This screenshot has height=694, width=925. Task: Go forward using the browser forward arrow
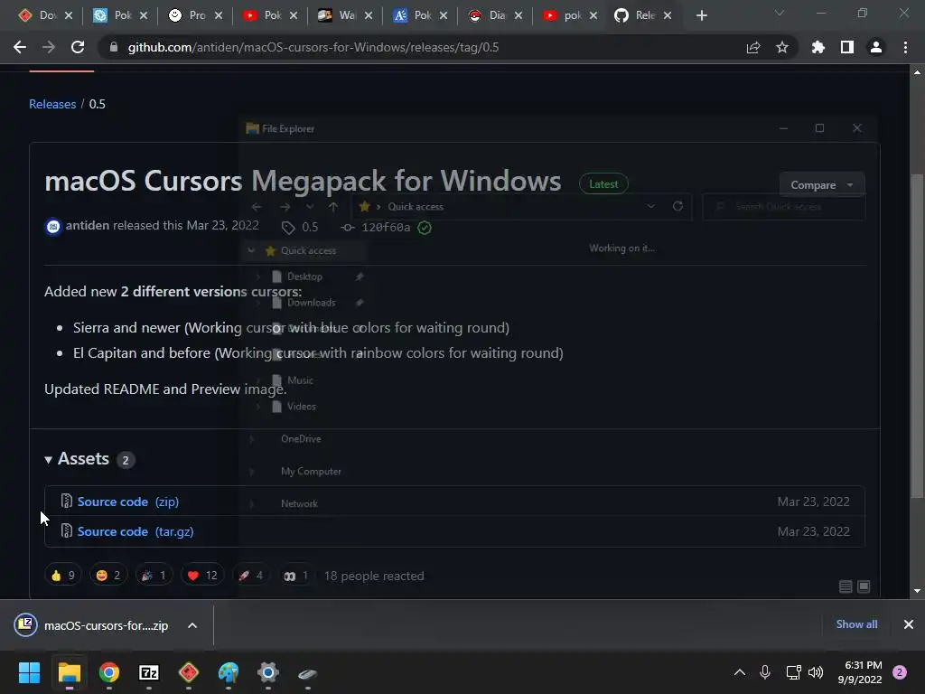49,47
